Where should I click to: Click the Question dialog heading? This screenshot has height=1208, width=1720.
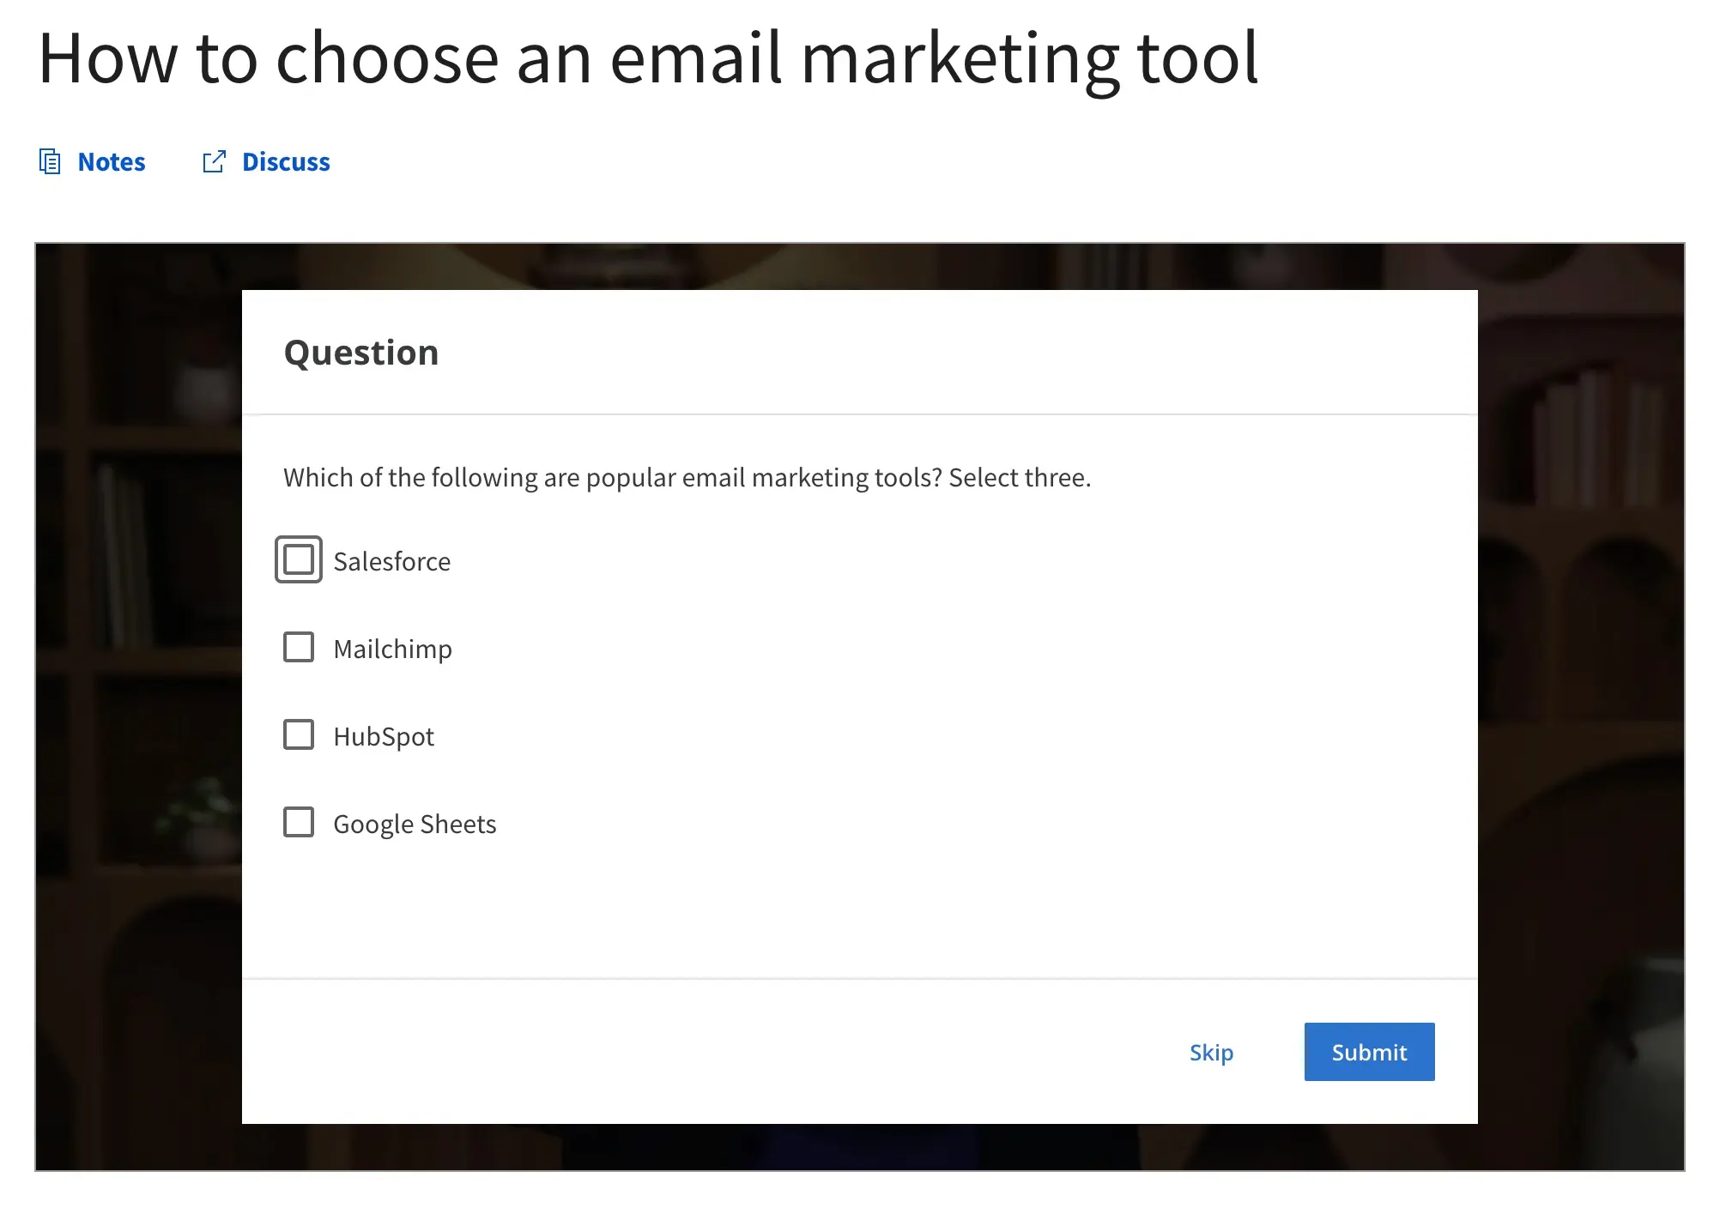(x=361, y=353)
